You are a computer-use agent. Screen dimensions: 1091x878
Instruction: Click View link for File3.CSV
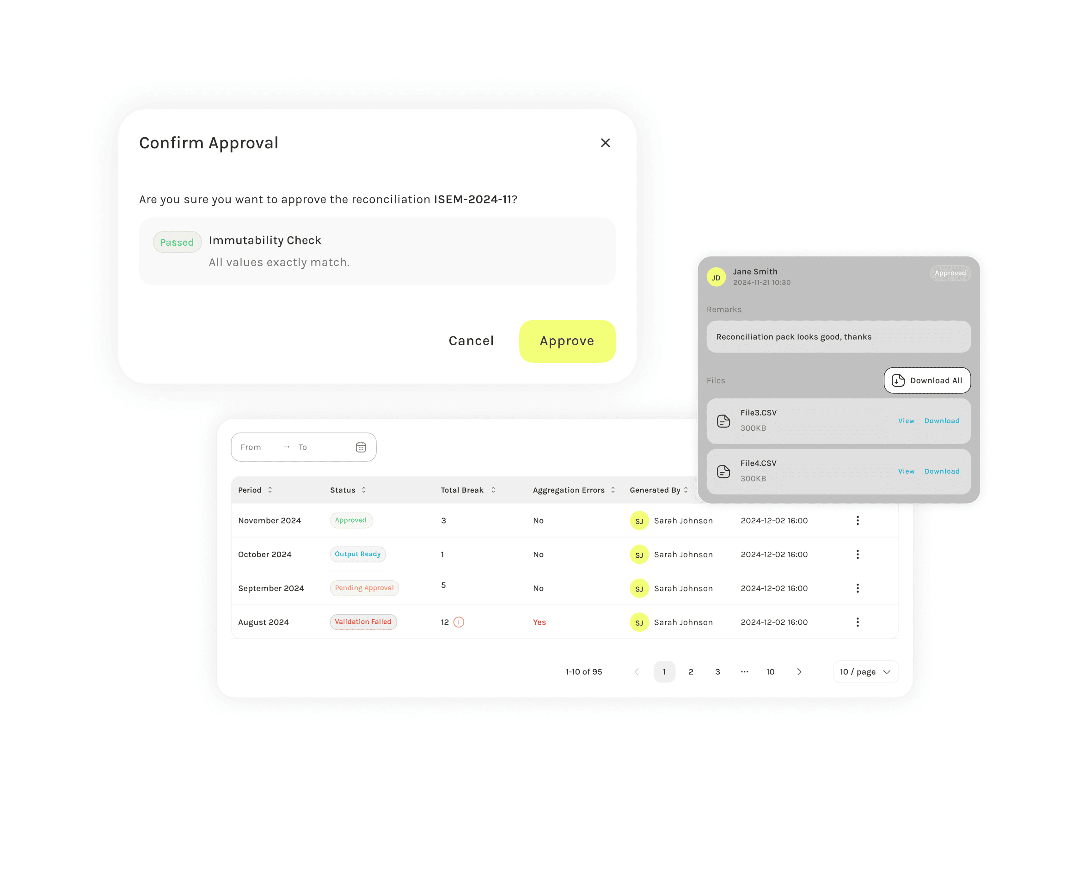(x=906, y=421)
